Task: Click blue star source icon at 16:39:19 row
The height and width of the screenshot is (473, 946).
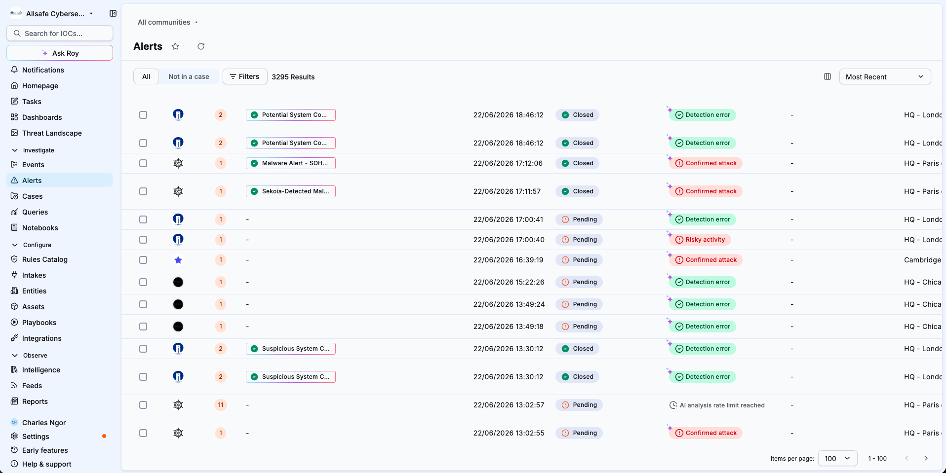Action: 178,260
